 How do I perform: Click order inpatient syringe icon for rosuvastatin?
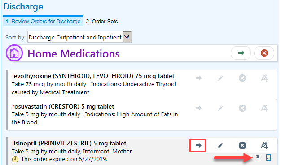tap(264, 108)
